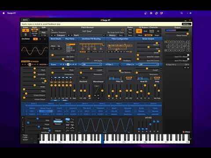Screen dimensions: 211x158
Task: Toggle Unipolar for the LFO
Action: (x=58, y=131)
